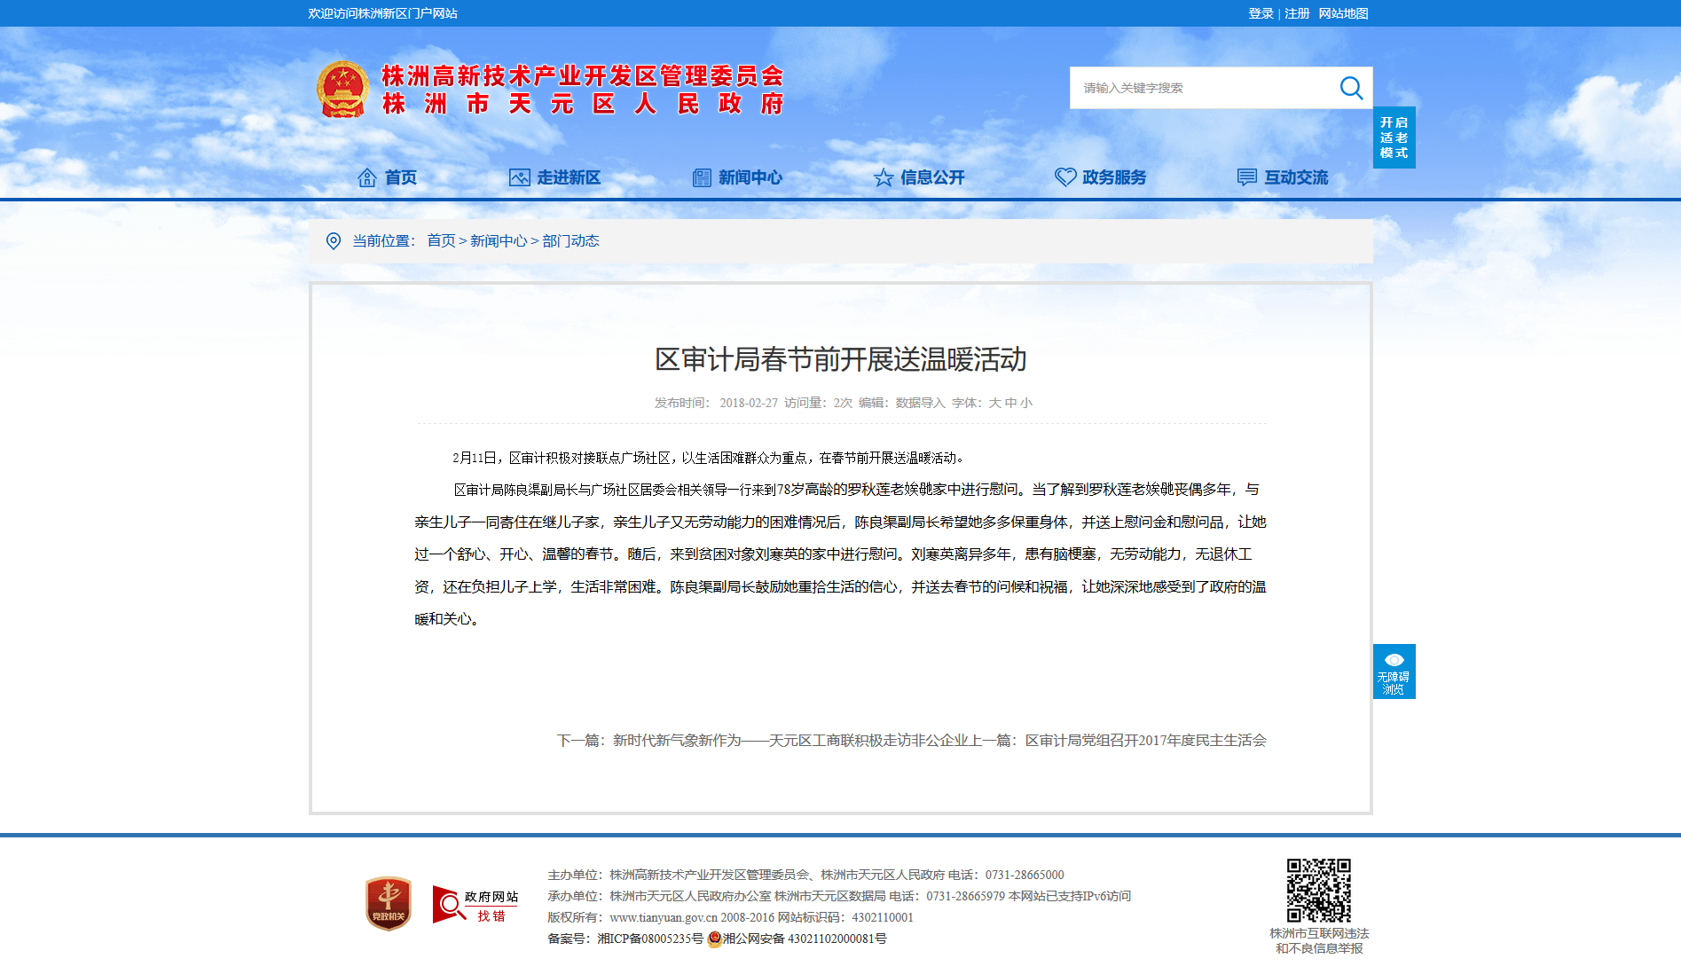Click the chat icon beside 互动交流
The width and height of the screenshot is (1681, 974).
coord(1246,177)
